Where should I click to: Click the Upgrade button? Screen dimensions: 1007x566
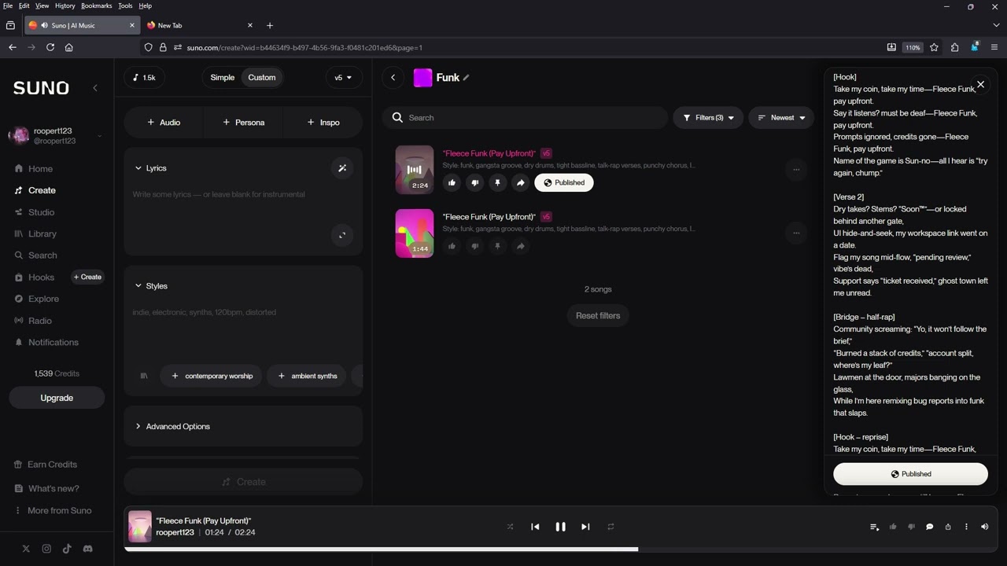click(57, 398)
